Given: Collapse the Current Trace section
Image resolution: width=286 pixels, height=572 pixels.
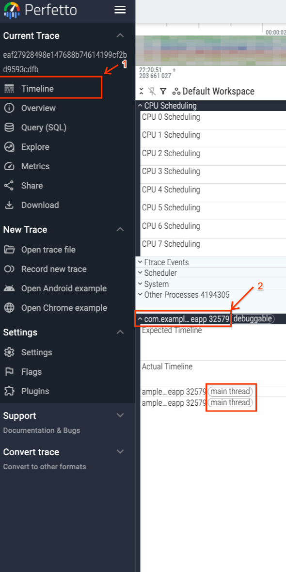Looking at the screenshot, I should click(120, 35).
